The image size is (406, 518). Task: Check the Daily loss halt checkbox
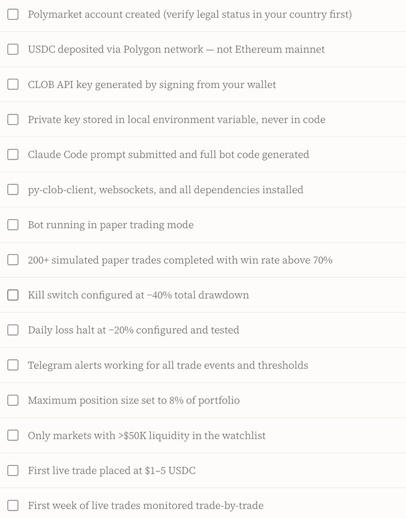(13, 330)
